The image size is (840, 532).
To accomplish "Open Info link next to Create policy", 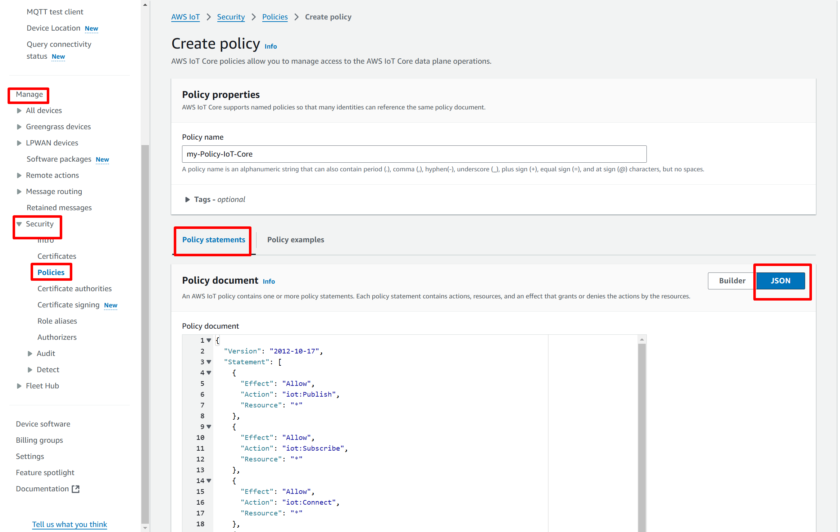I will [271, 46].
